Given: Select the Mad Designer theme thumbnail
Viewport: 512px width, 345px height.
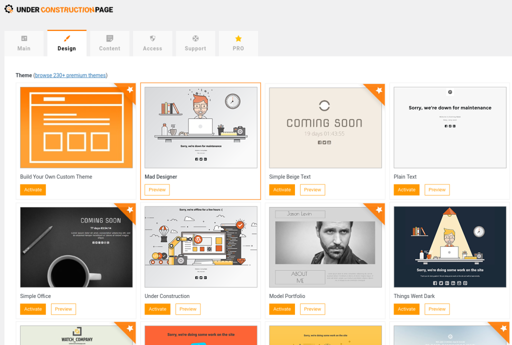Looking at the screenshot, I should (x=201, y=127).
